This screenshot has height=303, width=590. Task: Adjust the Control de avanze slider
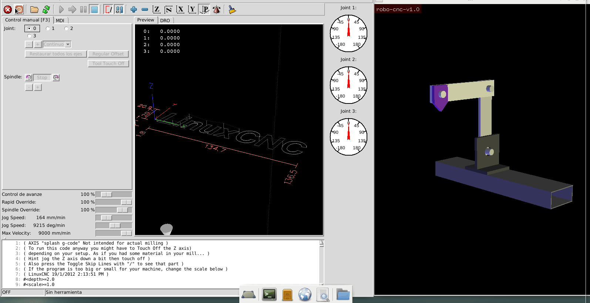pyautogui.click(x=114, y=194)
